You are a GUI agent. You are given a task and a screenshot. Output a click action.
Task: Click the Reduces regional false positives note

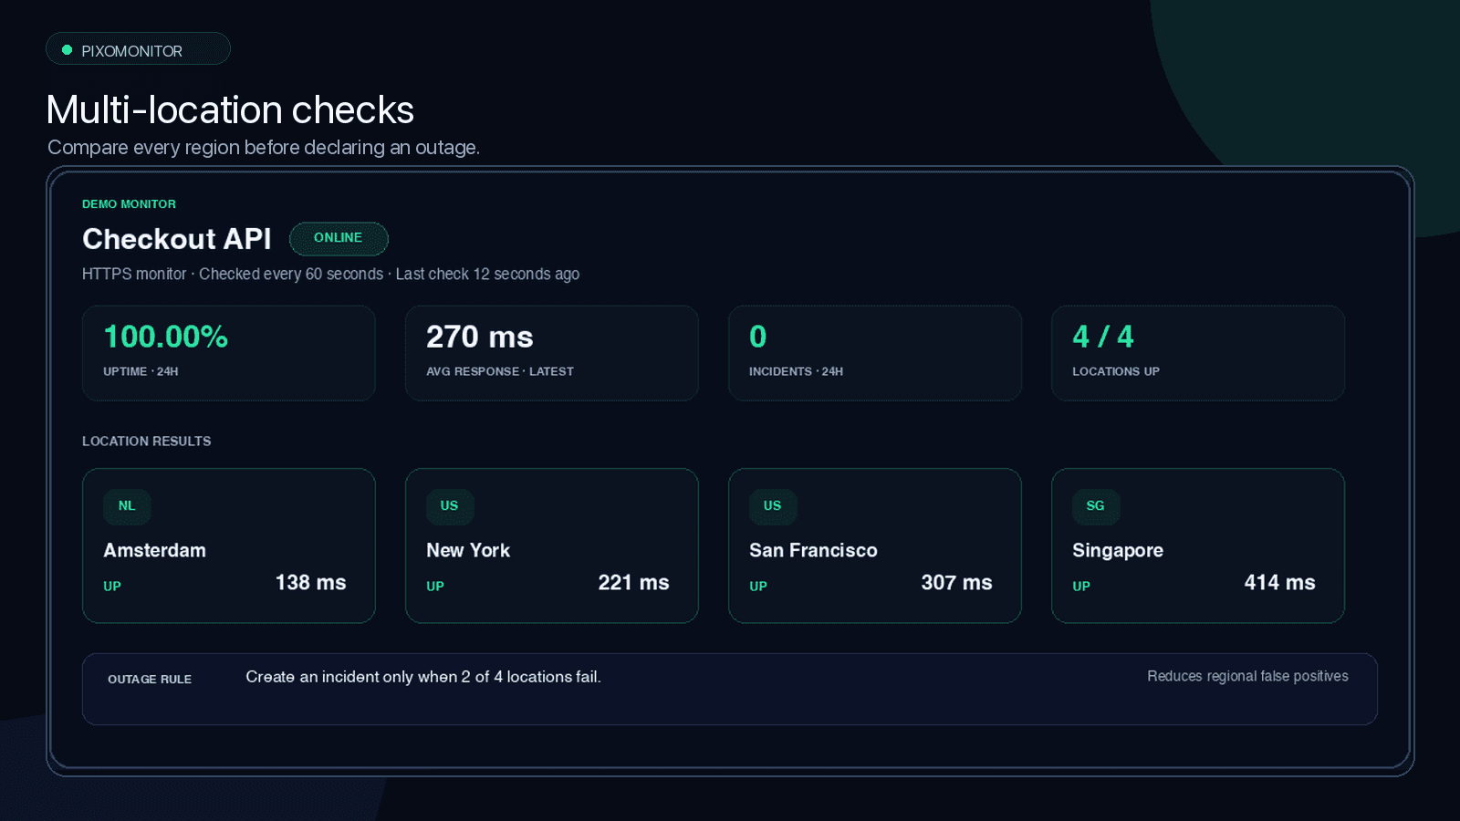[1247, 677]
